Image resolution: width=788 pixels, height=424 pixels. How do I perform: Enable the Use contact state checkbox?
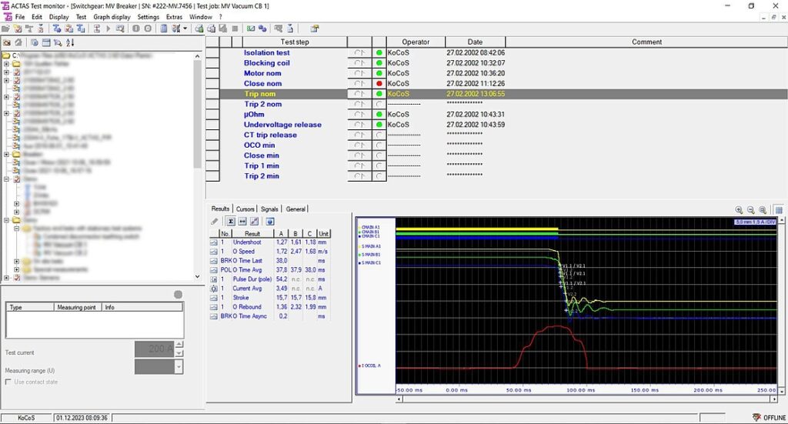(x=8, y=382)
